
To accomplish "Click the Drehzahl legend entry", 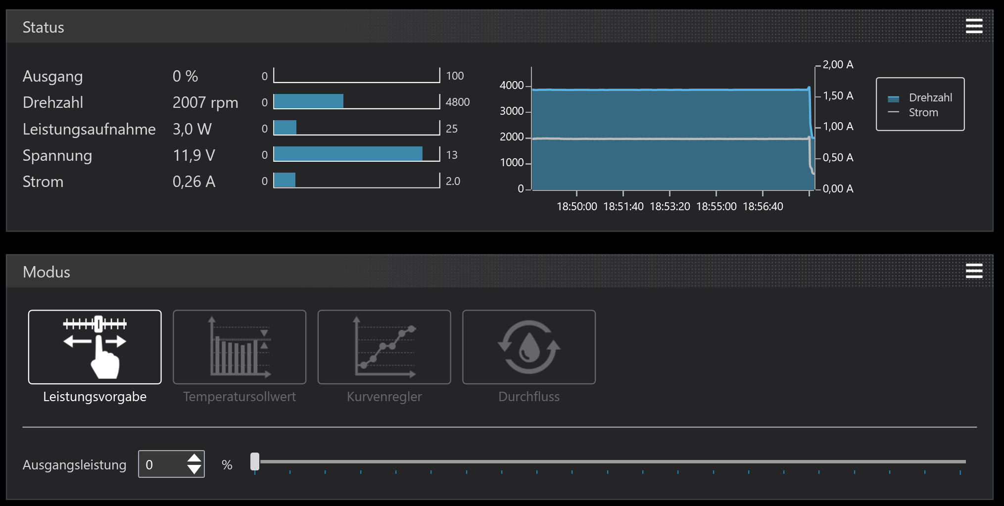I will (920, 97).
